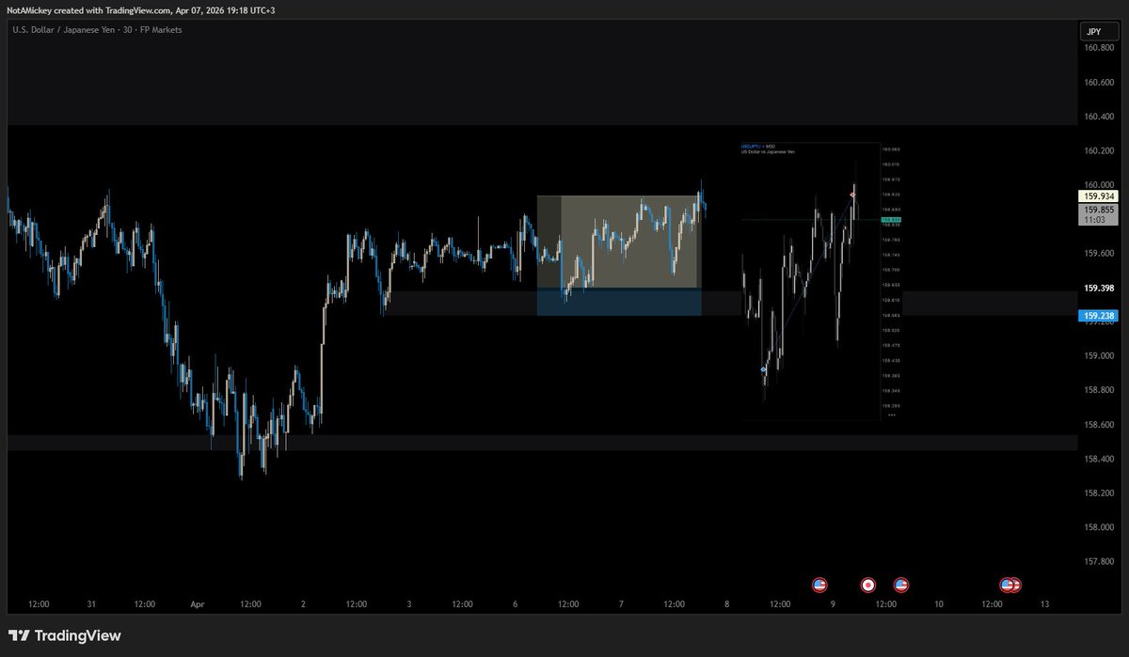1129x657 pixels.
Task: Click the 160.000 price scale label
Action: coord(1100,185)
